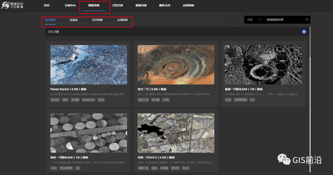Click the search magnifier icon

[x=307, y=20]
